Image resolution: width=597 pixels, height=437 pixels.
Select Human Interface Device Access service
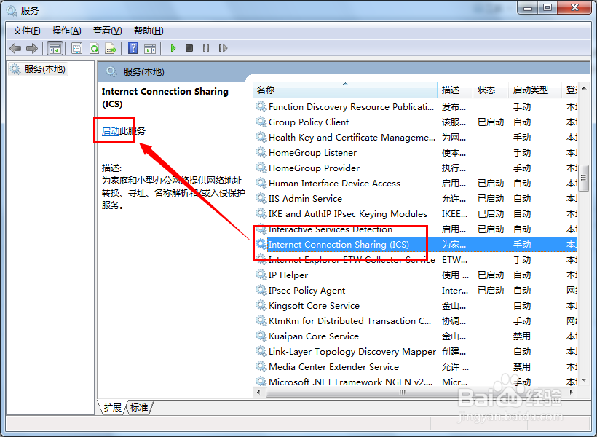pyautogui.click(x=416, y=184)
